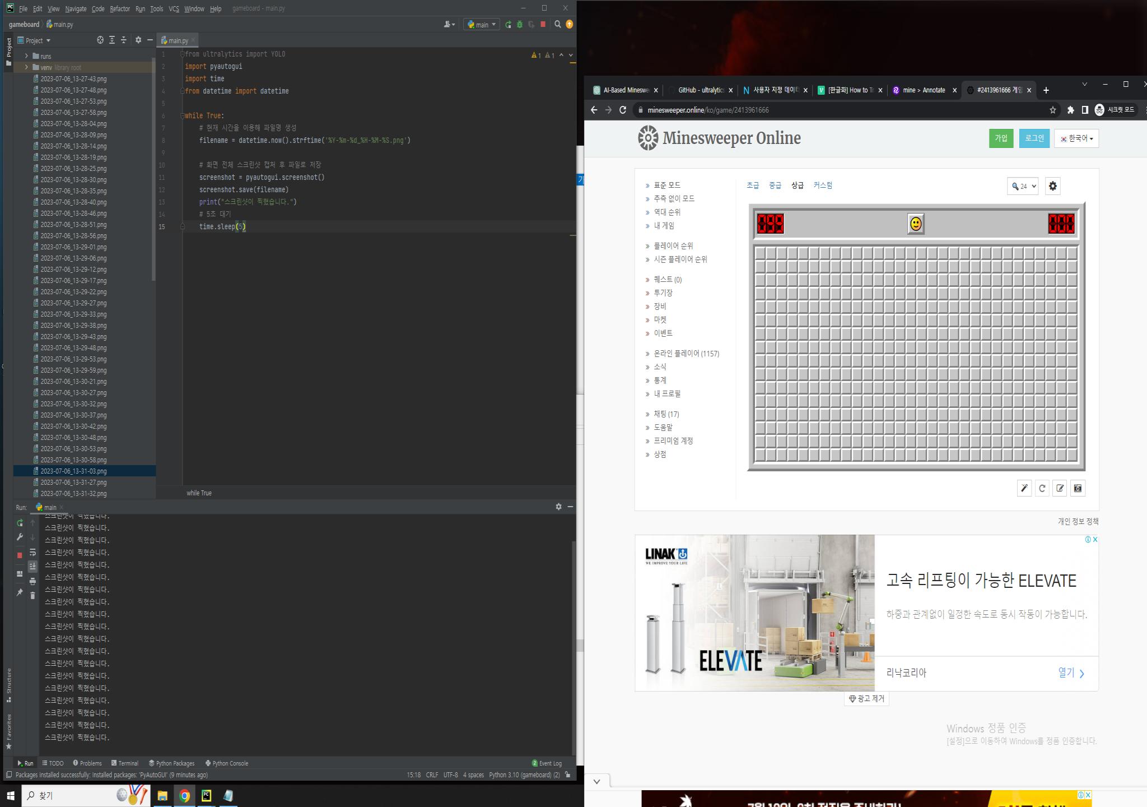Open the Project view dropdown

coord(34,40)
